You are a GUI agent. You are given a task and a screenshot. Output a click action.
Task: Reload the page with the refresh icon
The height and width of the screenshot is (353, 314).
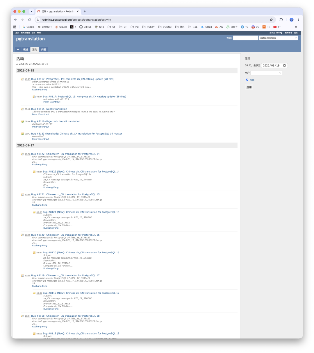pos(29,20)
